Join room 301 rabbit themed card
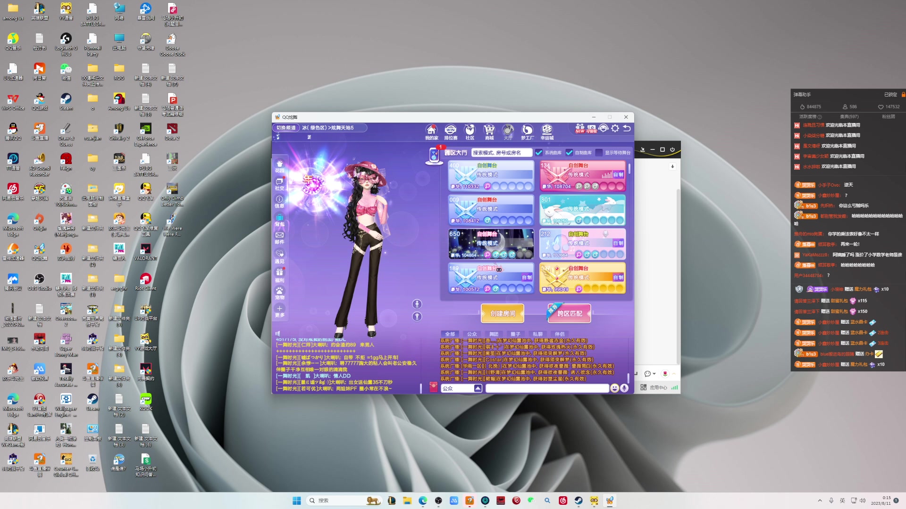The image size is (906, 509). click(582, 210)
